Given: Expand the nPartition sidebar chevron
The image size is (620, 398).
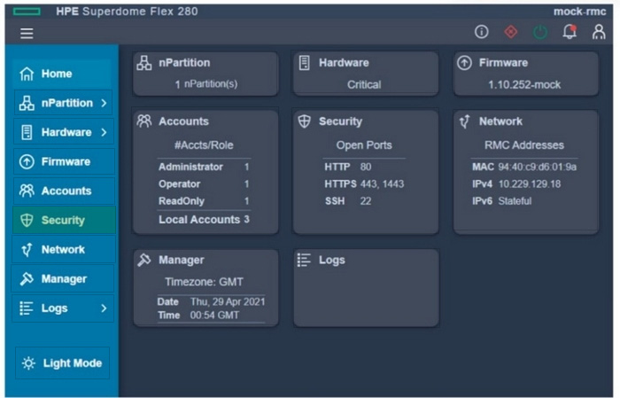Looking at the screenshot, I should click(104, 103).
